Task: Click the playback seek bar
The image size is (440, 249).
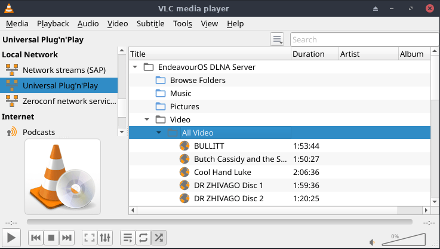Action: [x=220, y=222]
